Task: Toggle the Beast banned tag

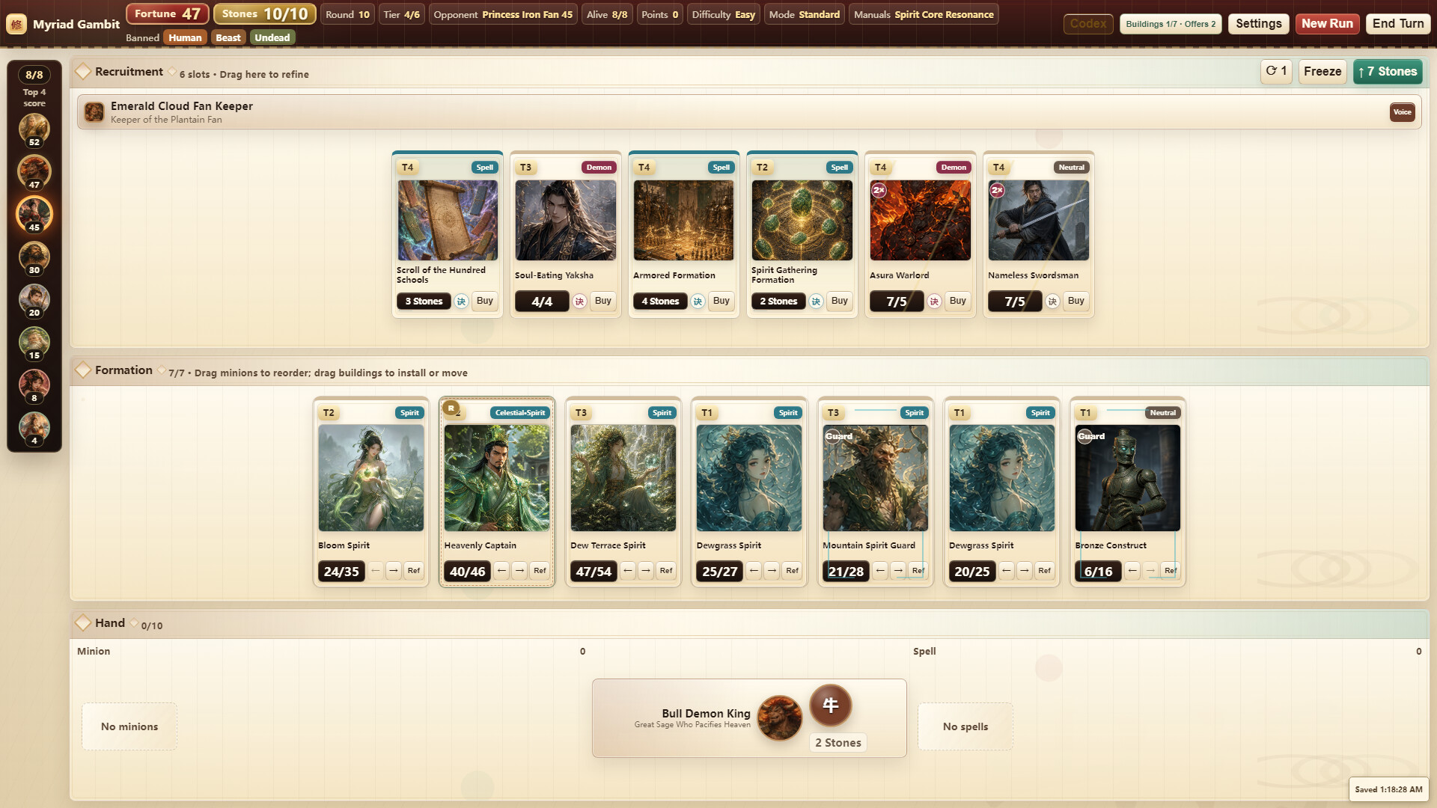Action: coord(228,37)
